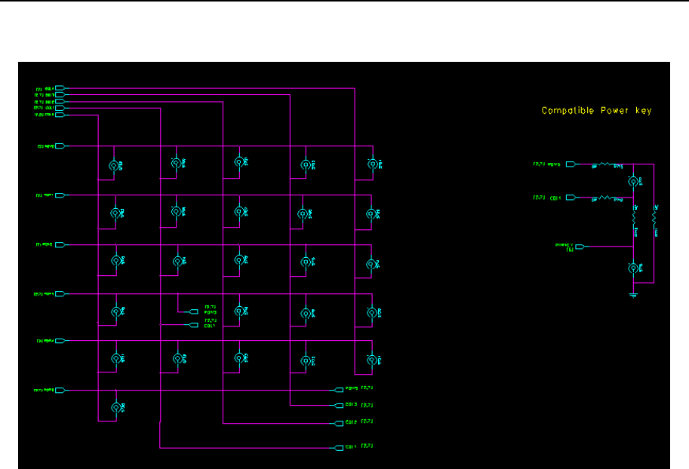Select the key switch at ROW0 and COL1

[x=176, y=164]
